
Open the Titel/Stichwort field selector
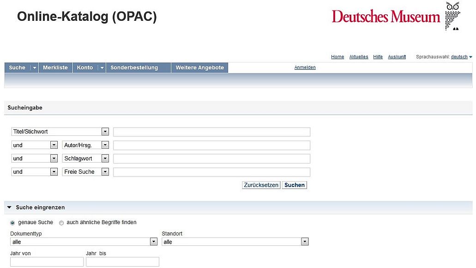pos(105,132)
